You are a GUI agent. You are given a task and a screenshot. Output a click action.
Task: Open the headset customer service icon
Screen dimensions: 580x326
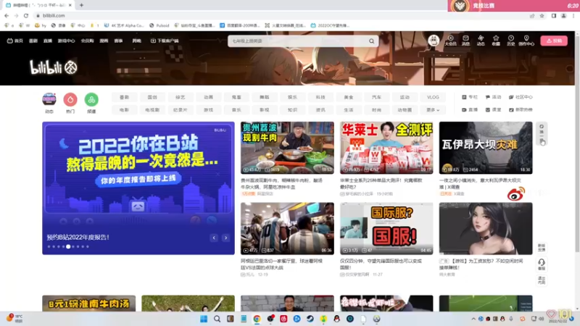point(542,264)
